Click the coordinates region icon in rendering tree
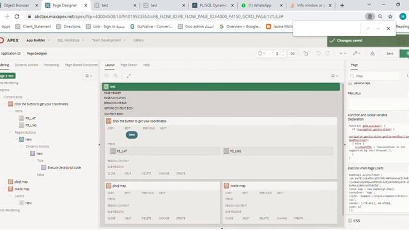The image size is (409, 230). (x=10, y=104)
